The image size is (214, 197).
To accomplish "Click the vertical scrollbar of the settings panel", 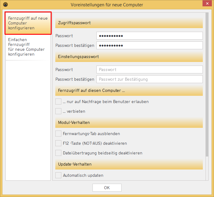I will [207, 85].
